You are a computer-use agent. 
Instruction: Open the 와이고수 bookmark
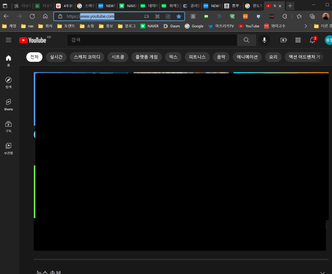point(275,26)
